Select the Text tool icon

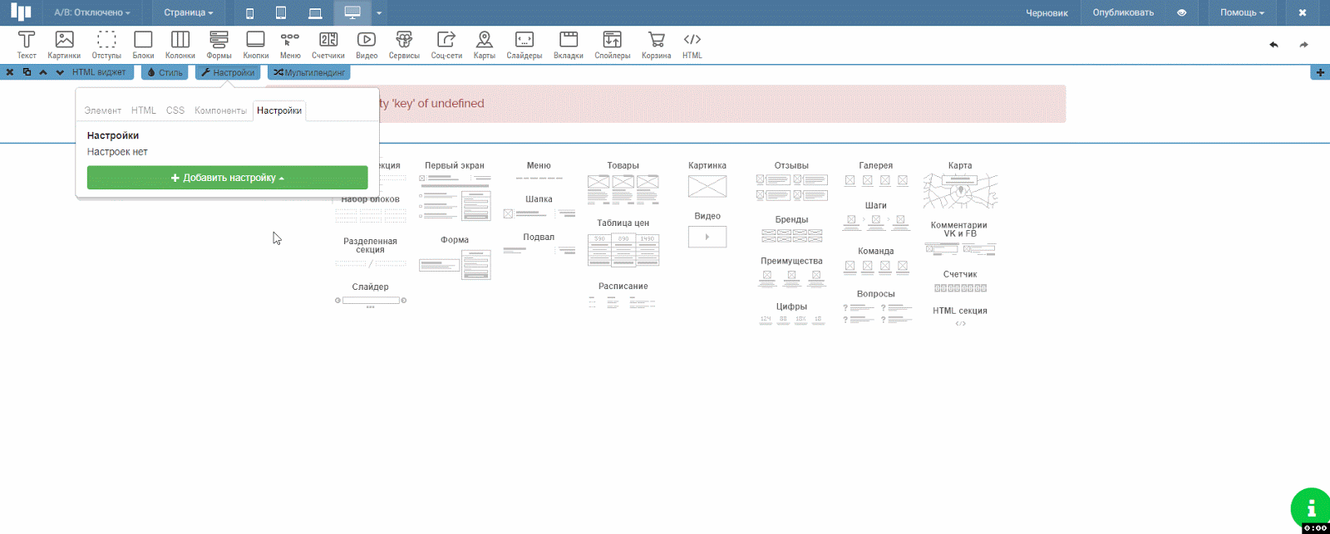coord(27,45)
